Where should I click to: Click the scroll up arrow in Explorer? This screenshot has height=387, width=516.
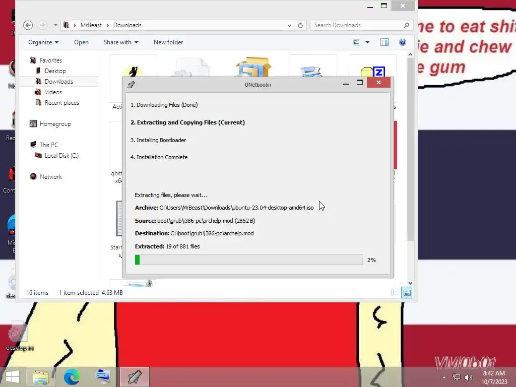click(410, 54)
